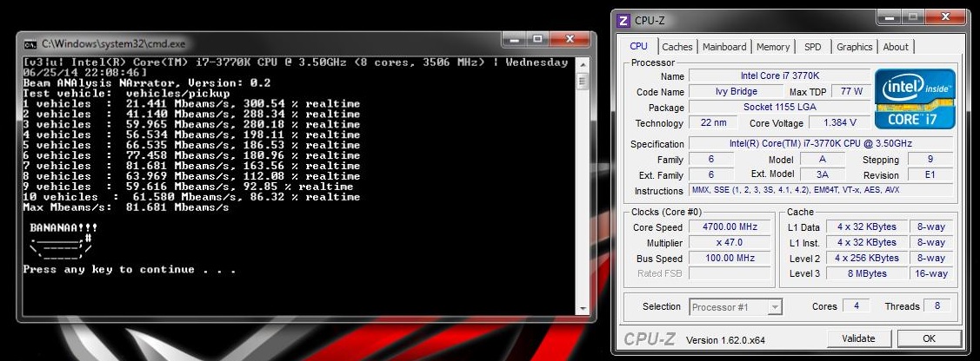The height and width of the screenshot is (361, 980).
Task: Click the Level 3 '16-way' associativity value
Action: coord(931,273)
